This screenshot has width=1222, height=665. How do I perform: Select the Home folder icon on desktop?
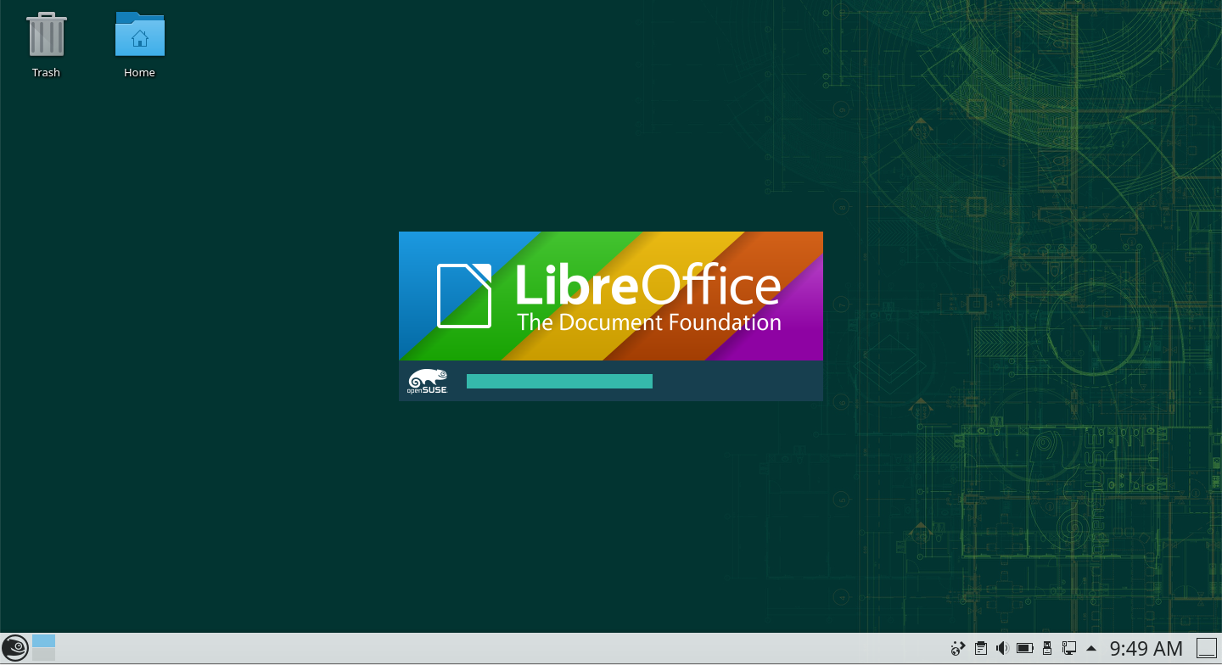click(x=139, y=36)
